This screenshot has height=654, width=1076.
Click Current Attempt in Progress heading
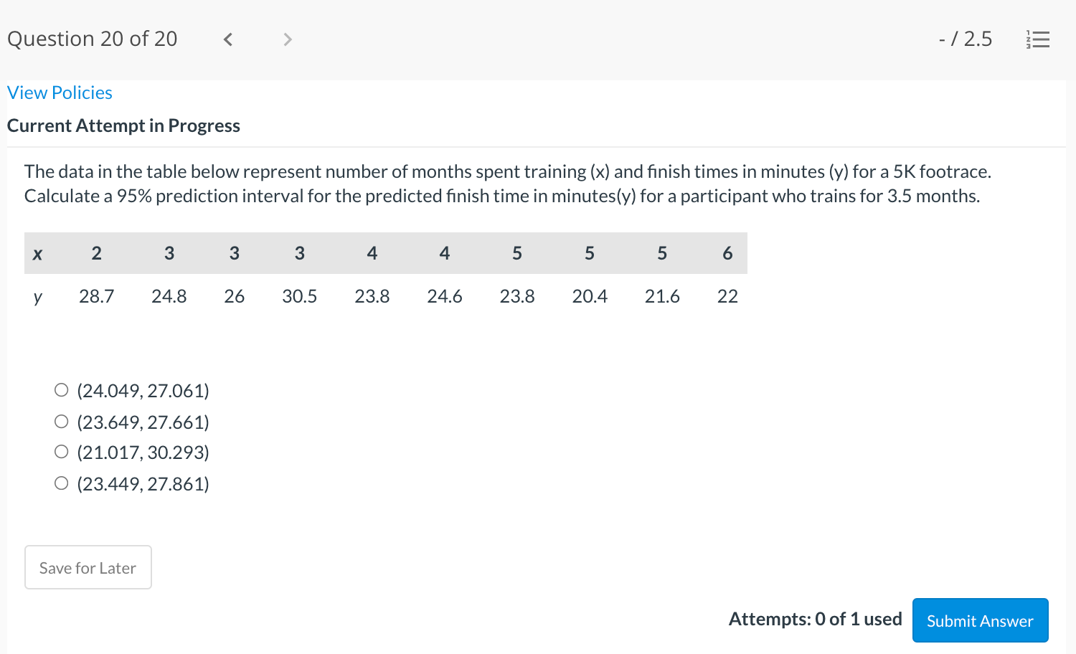coord(123,125)
